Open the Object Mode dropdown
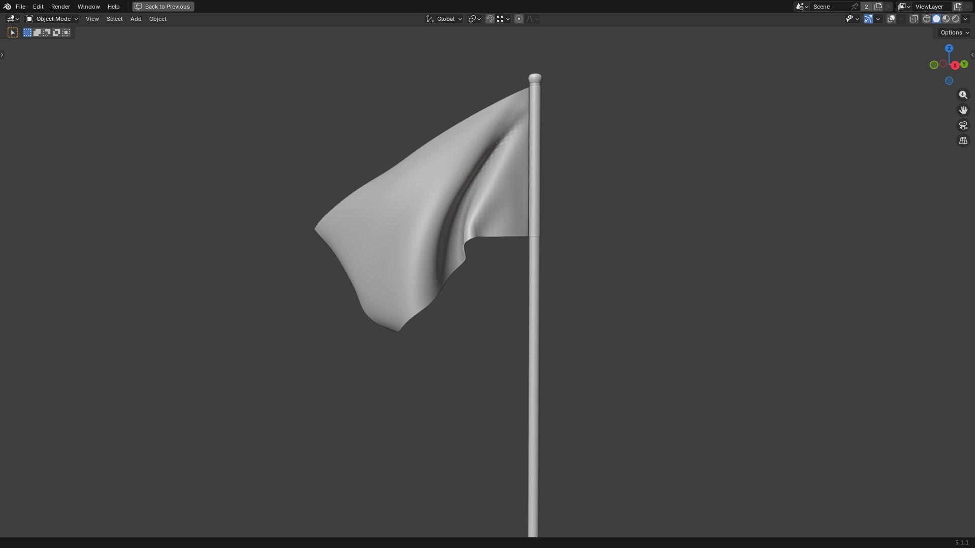 (52, 19)
